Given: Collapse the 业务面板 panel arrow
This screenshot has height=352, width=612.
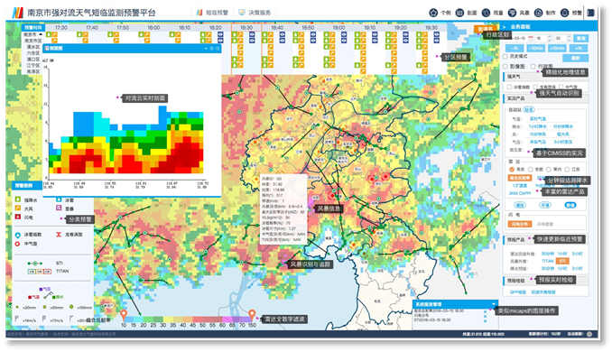Looking at the screenshot, I should (505, 27).
